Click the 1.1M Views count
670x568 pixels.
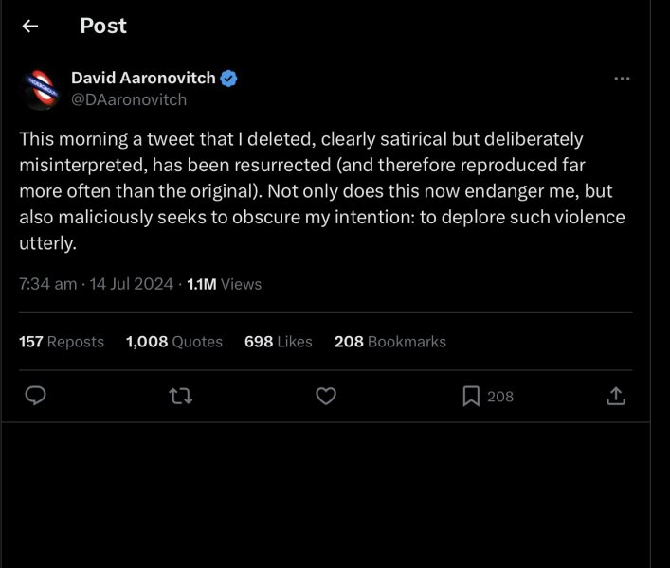click(x=225, y=284)
